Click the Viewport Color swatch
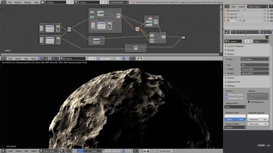This screenshot has height=153, width=273. click(235, 116)
